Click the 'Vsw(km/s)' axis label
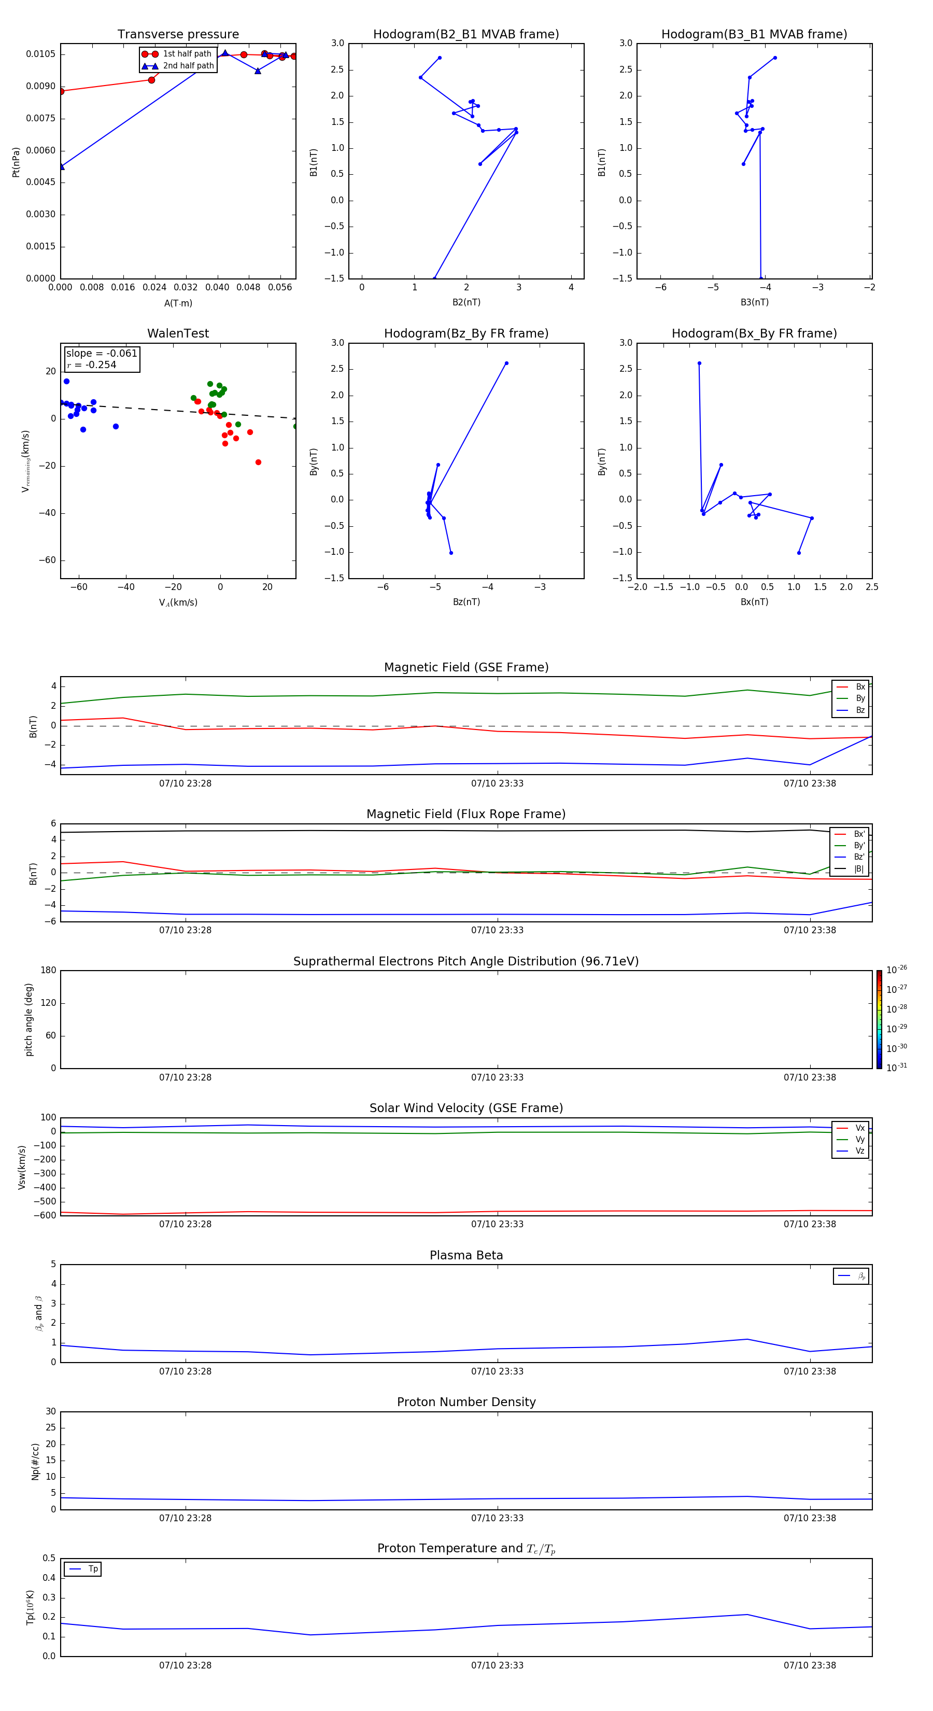The image size is (933, 1711). [x=22, y=1167]
